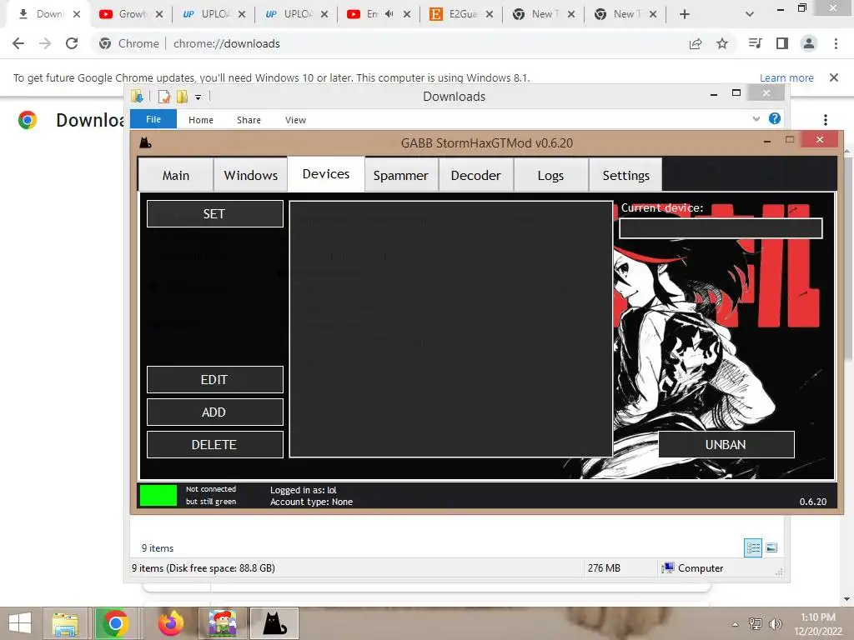Click the Current device input field
Screen dimensions: 854x640
[721, 228]
